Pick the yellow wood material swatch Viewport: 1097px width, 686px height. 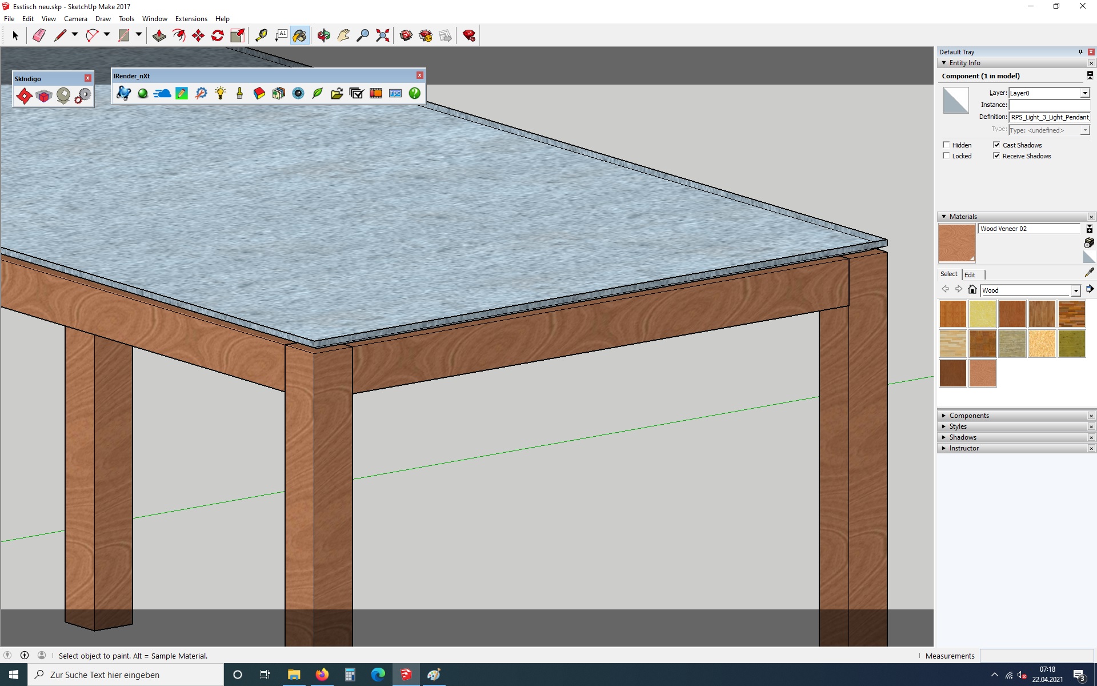point(982,314)
